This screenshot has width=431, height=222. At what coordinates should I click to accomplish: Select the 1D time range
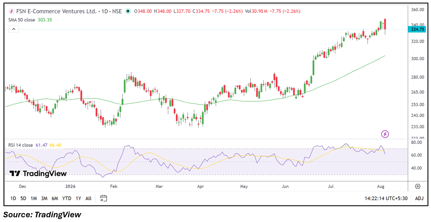(x=13, y=199)
